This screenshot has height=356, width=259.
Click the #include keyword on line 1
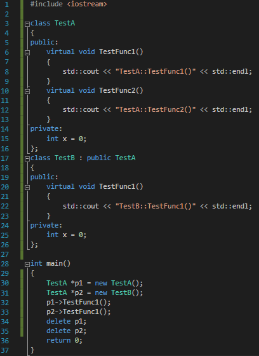point(46,4)
